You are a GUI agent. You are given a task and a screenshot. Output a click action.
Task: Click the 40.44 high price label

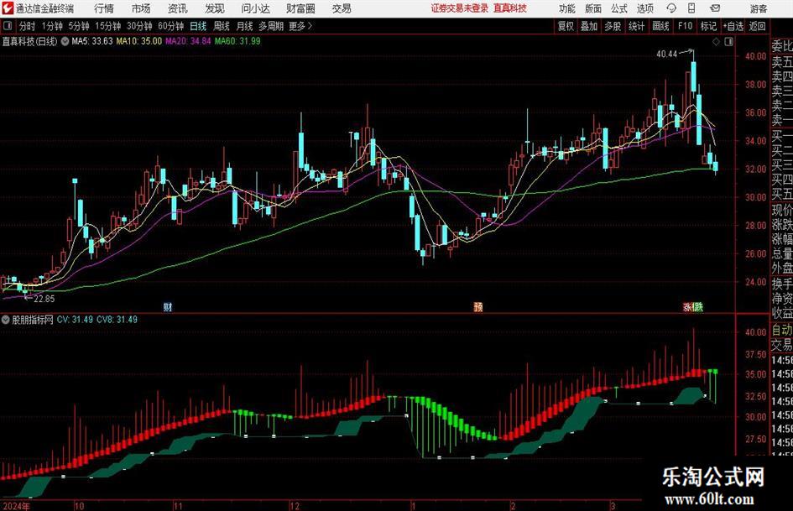666,55
